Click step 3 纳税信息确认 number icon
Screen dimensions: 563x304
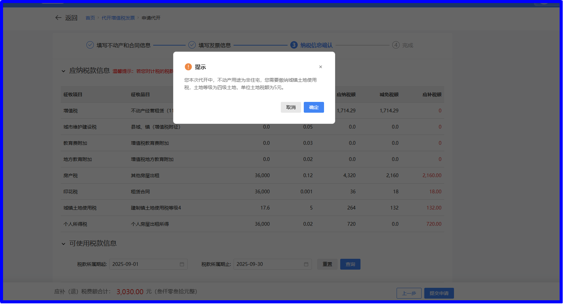pos(294,45)
